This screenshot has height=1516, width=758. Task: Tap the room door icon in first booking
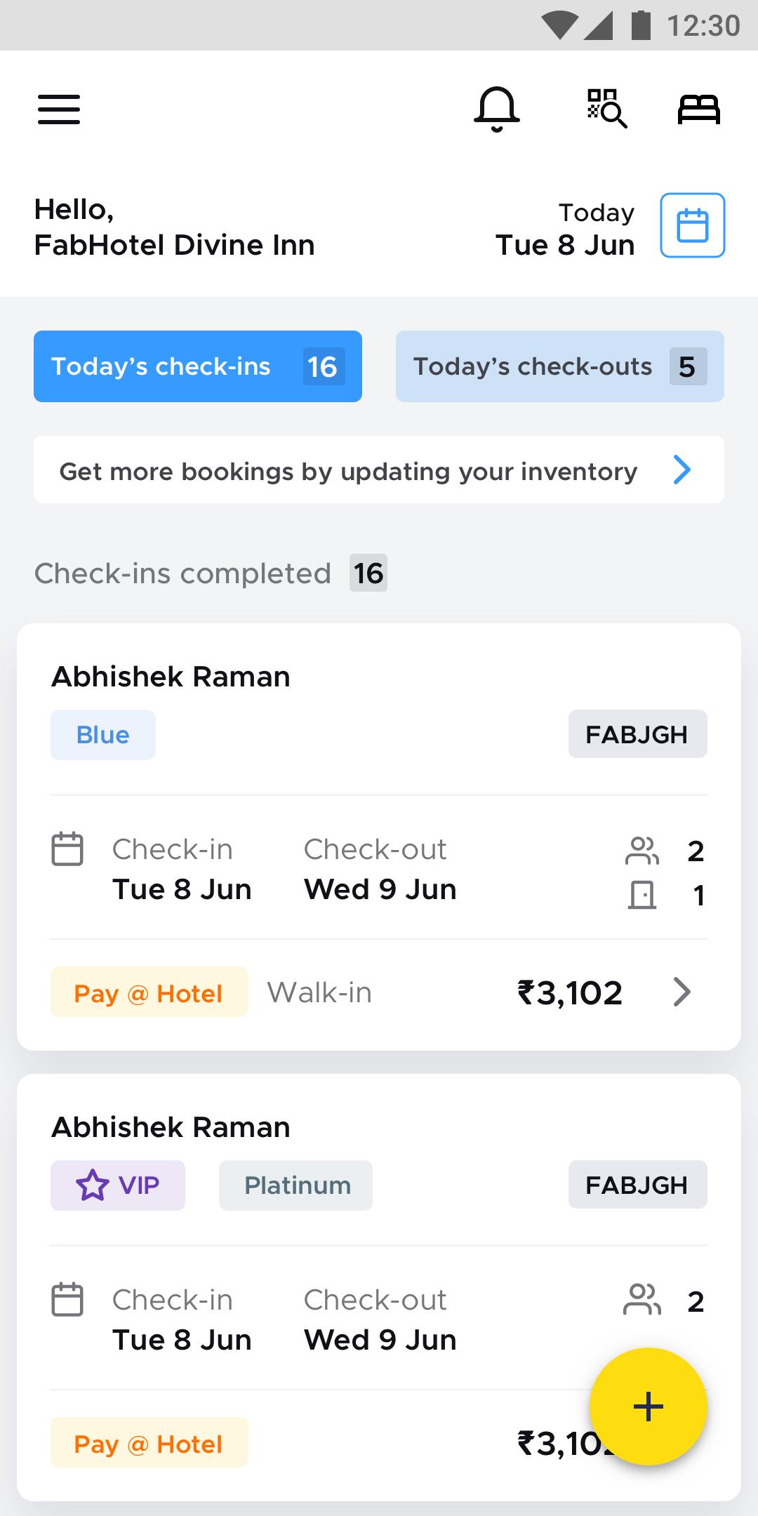642,895
